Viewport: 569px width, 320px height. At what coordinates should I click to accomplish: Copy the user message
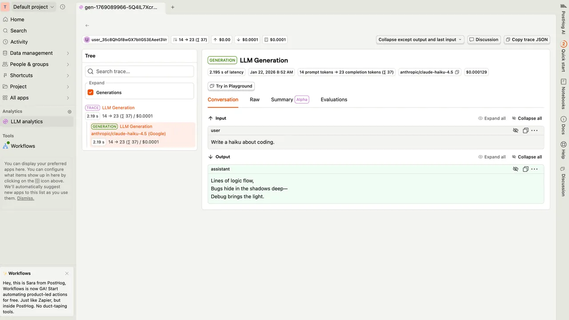point(525,131)
